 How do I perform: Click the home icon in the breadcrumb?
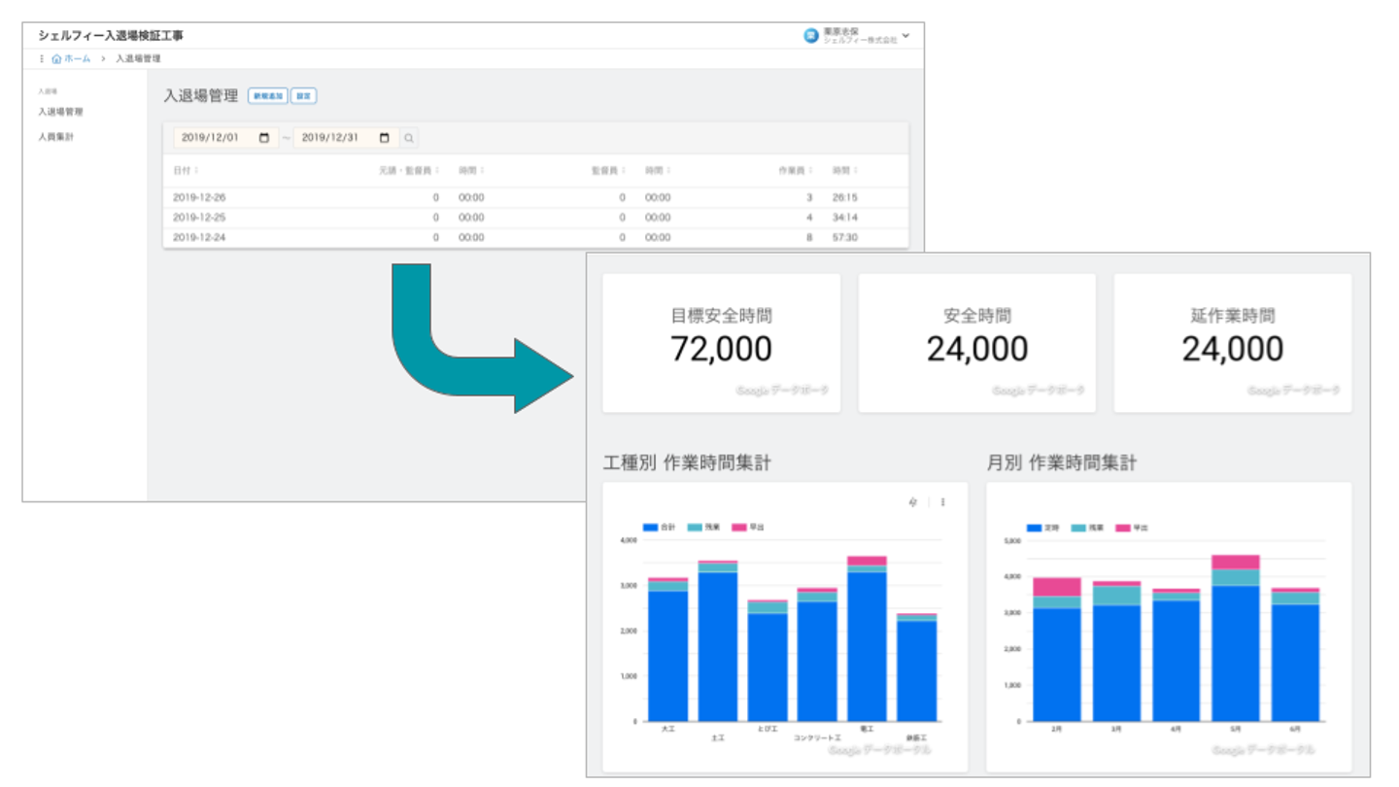(x=56, y=59)
